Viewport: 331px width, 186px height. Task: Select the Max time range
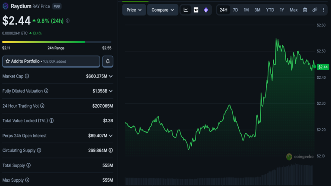point(294,10)
